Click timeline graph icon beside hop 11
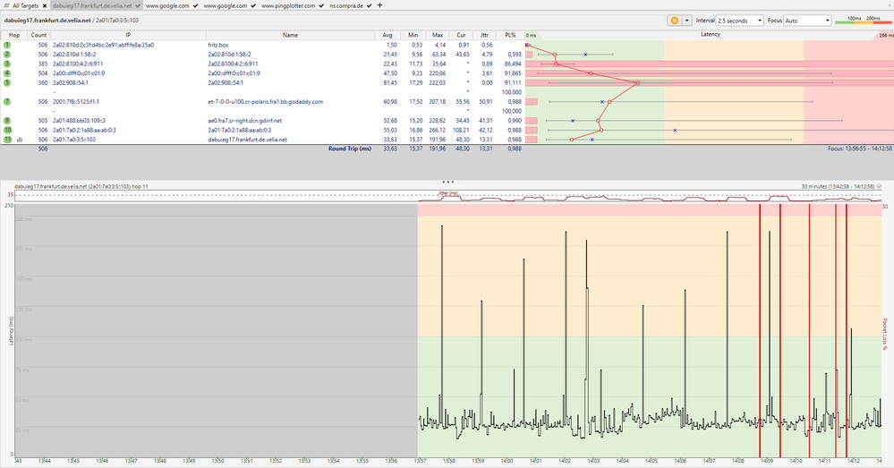 [18, 140]
